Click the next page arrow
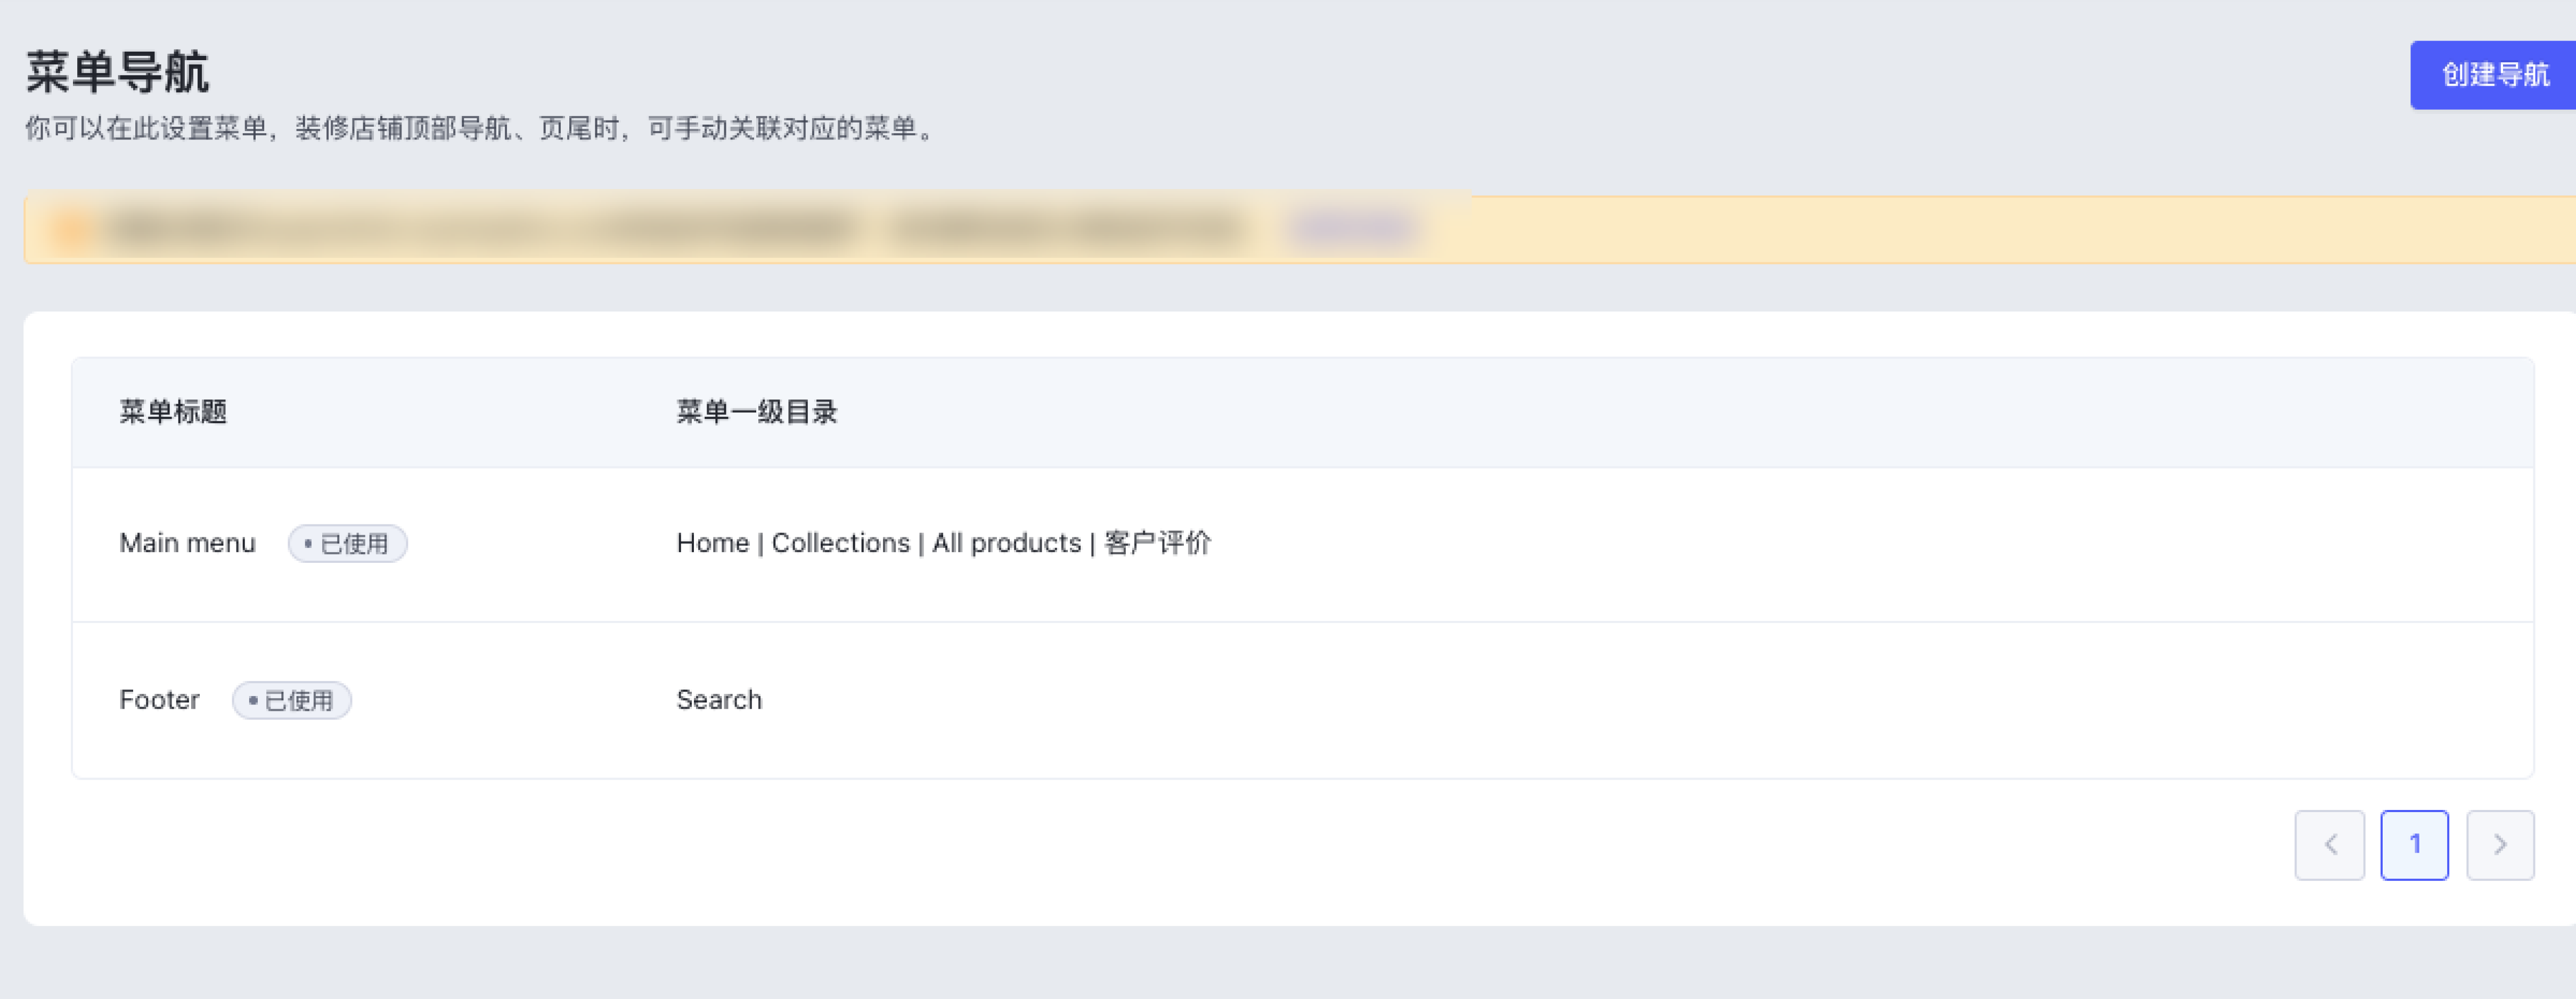Image resolution: width=2576 pixels, height=999 pixels. point(2500,845)
